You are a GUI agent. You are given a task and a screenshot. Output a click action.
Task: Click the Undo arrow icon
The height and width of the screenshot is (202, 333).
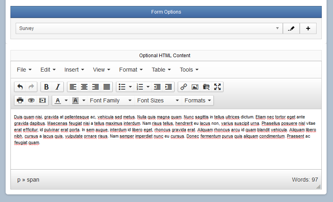[20, 87]
